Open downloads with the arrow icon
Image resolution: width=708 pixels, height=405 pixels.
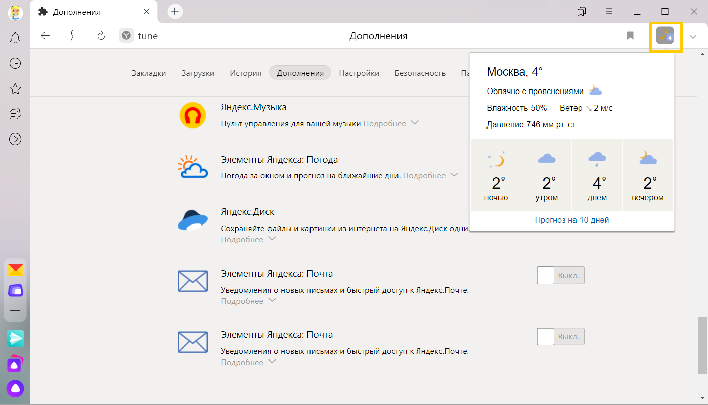point(693,36)
